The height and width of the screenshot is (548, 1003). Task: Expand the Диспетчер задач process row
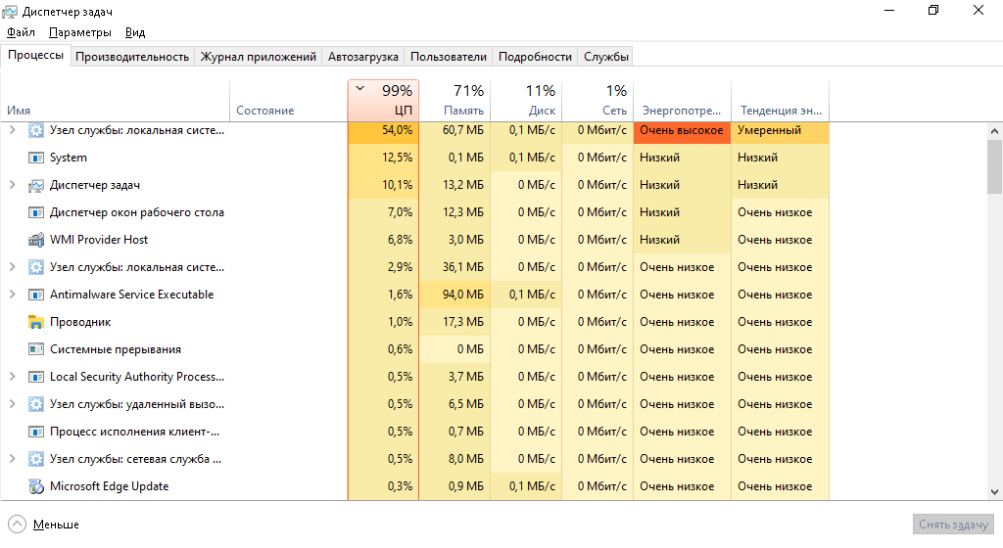tap(12, 185)
